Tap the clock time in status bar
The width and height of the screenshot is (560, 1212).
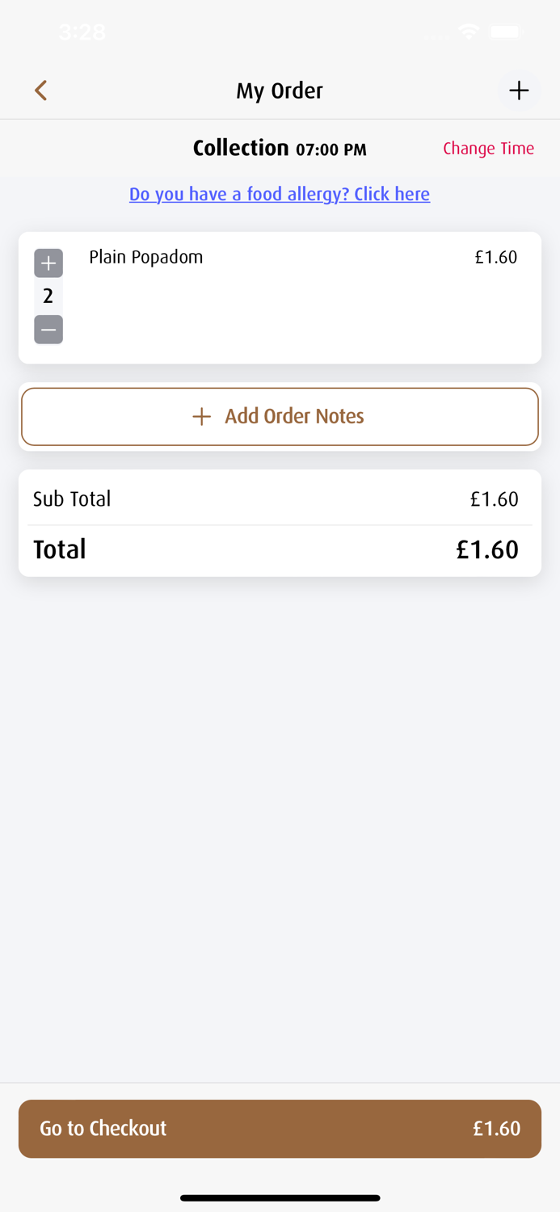pyautogui.click(x=82, y=32)
